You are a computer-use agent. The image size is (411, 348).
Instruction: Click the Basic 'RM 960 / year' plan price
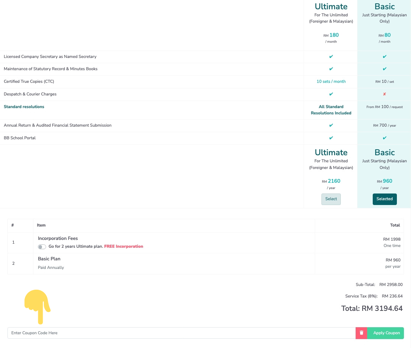click(x=385, y=184)
